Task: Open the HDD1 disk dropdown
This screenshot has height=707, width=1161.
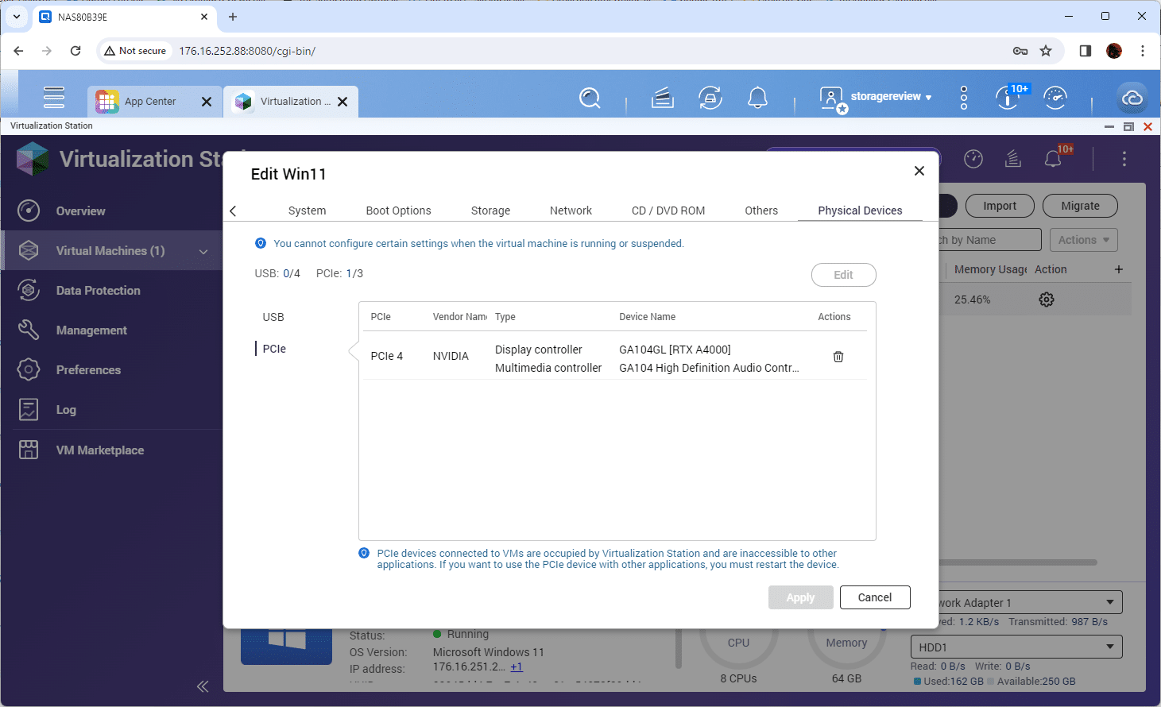Action: coord(1016,647)
